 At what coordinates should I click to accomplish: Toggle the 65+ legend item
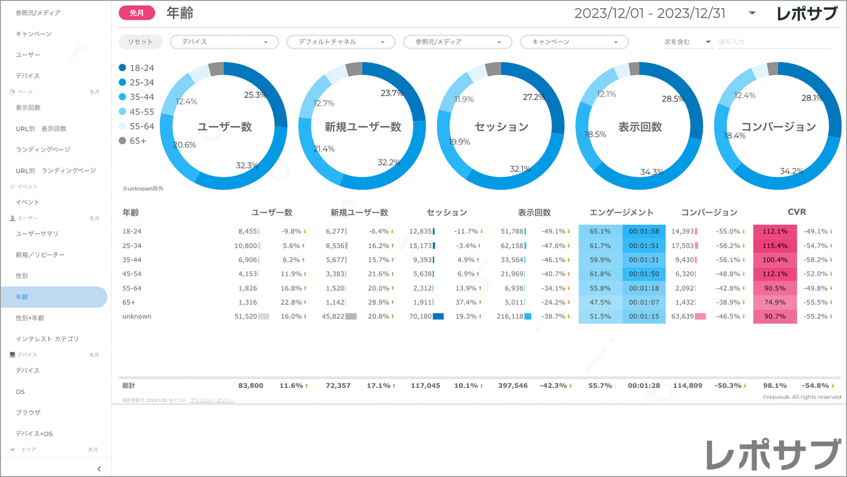pos(132,141)
